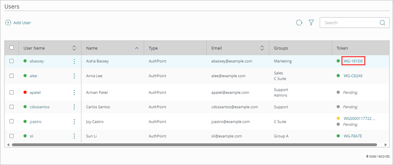Toggle sort on the Name column chevron
393x165 pixels.
tap(137, 48)
